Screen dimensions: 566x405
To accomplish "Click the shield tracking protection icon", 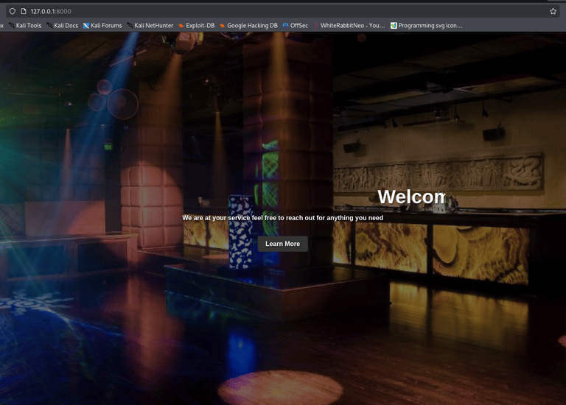I will (13, 11).
